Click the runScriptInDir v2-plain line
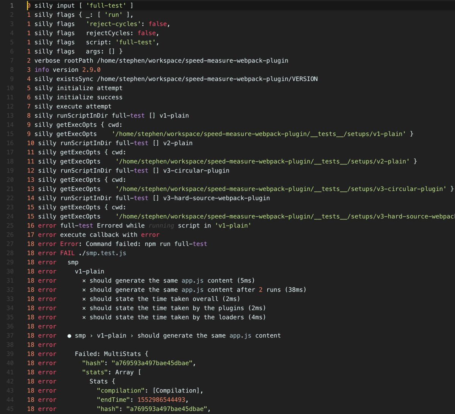Image resolution: width=455 pixels, height=414 pixels. pyautogui.click(x=110, y=143)
